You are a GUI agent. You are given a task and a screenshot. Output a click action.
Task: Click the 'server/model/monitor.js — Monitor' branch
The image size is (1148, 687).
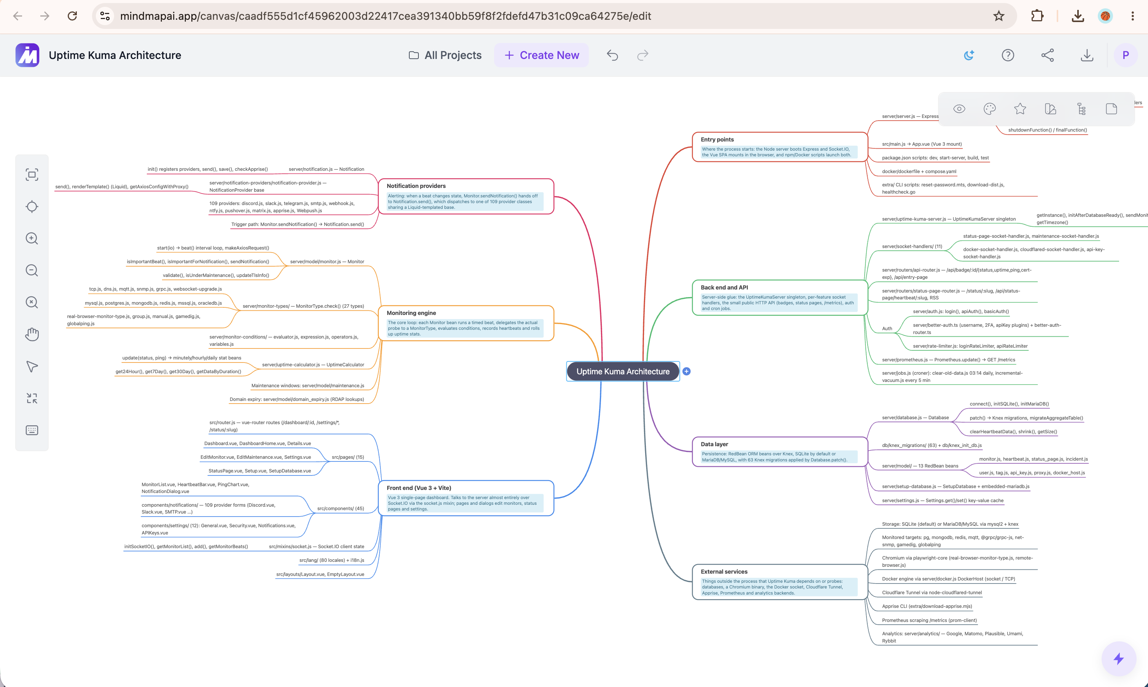327,262
